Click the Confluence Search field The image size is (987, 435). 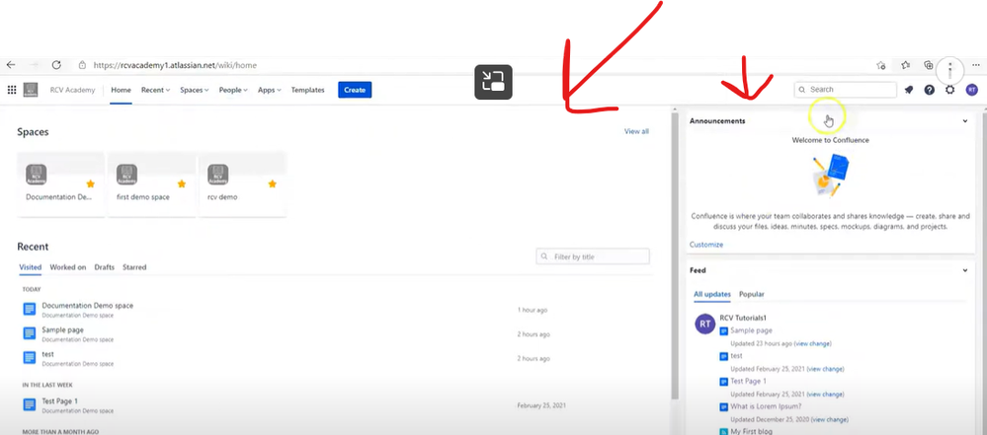(846, 90)
